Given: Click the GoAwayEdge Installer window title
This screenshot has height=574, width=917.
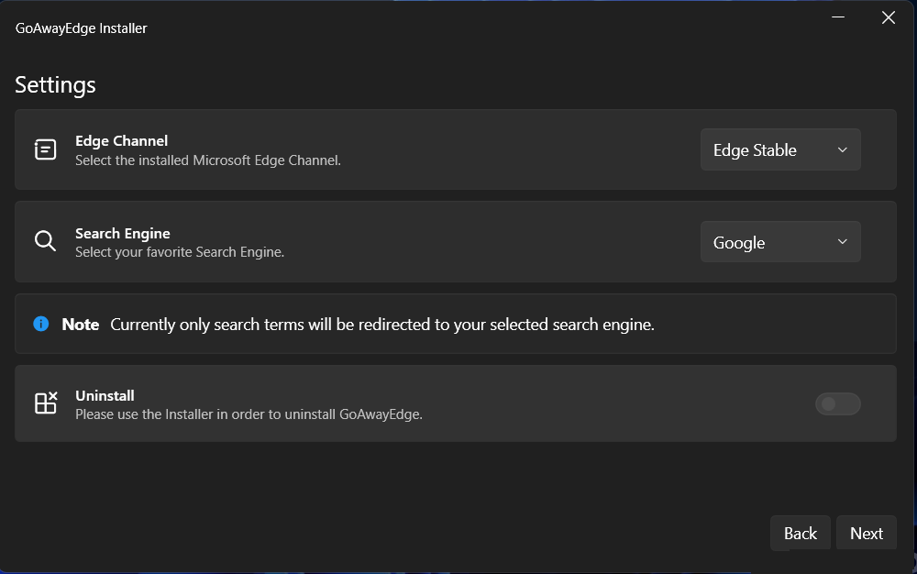Looking at the screenshot, I should [x=82, y=28].
